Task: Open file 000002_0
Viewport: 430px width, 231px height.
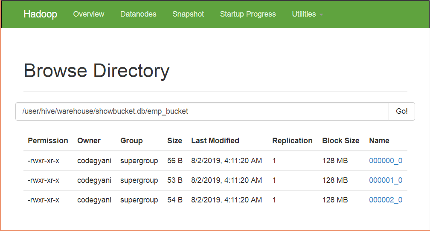Action: tap(385, 200)
